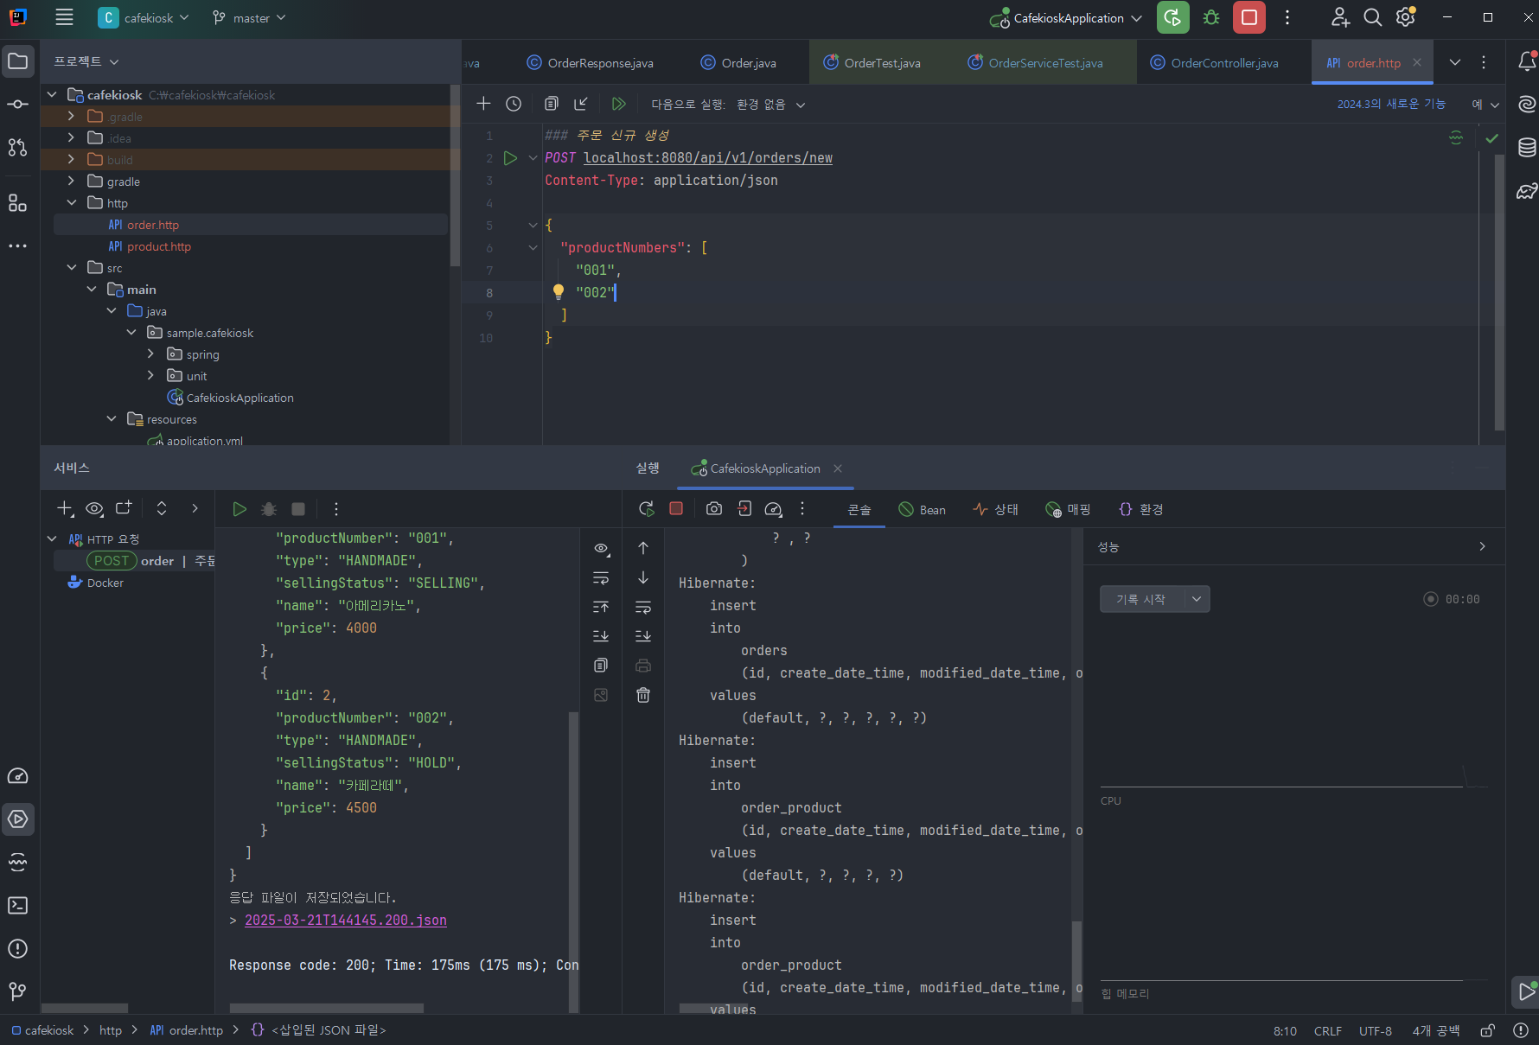
Task: Stop the running CafekioskApplication
Action: [1249, 17]
